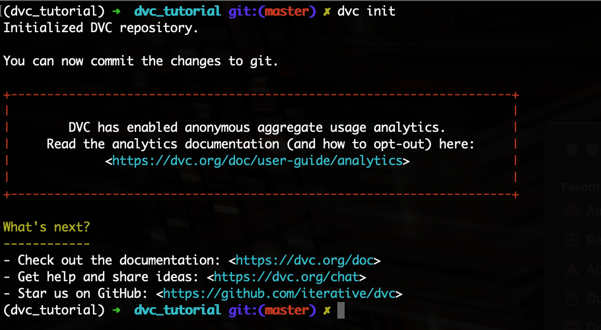The width and height of the screenshot is (601, 330).
Task: Click the dvc_tutorial folder name on top prompt
Action: (177, 11)
